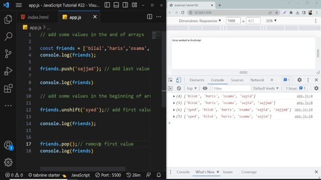Expand the array logged at app.js:4
The width and height of the screenshot is (321, 180).
pyautogui.click(x=174, y=96)
